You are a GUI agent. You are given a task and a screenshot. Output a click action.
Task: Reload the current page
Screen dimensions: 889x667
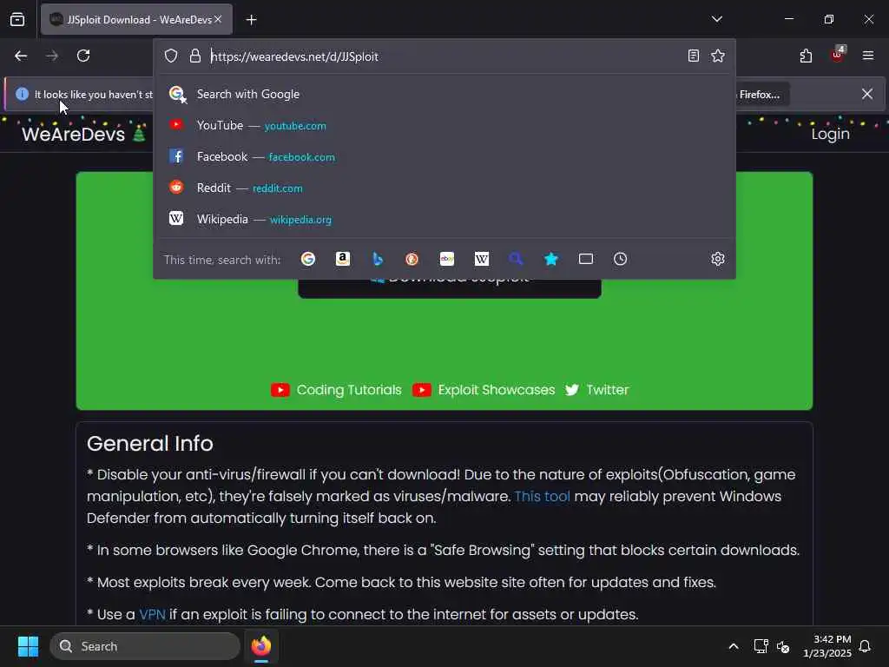click(83, 56)
